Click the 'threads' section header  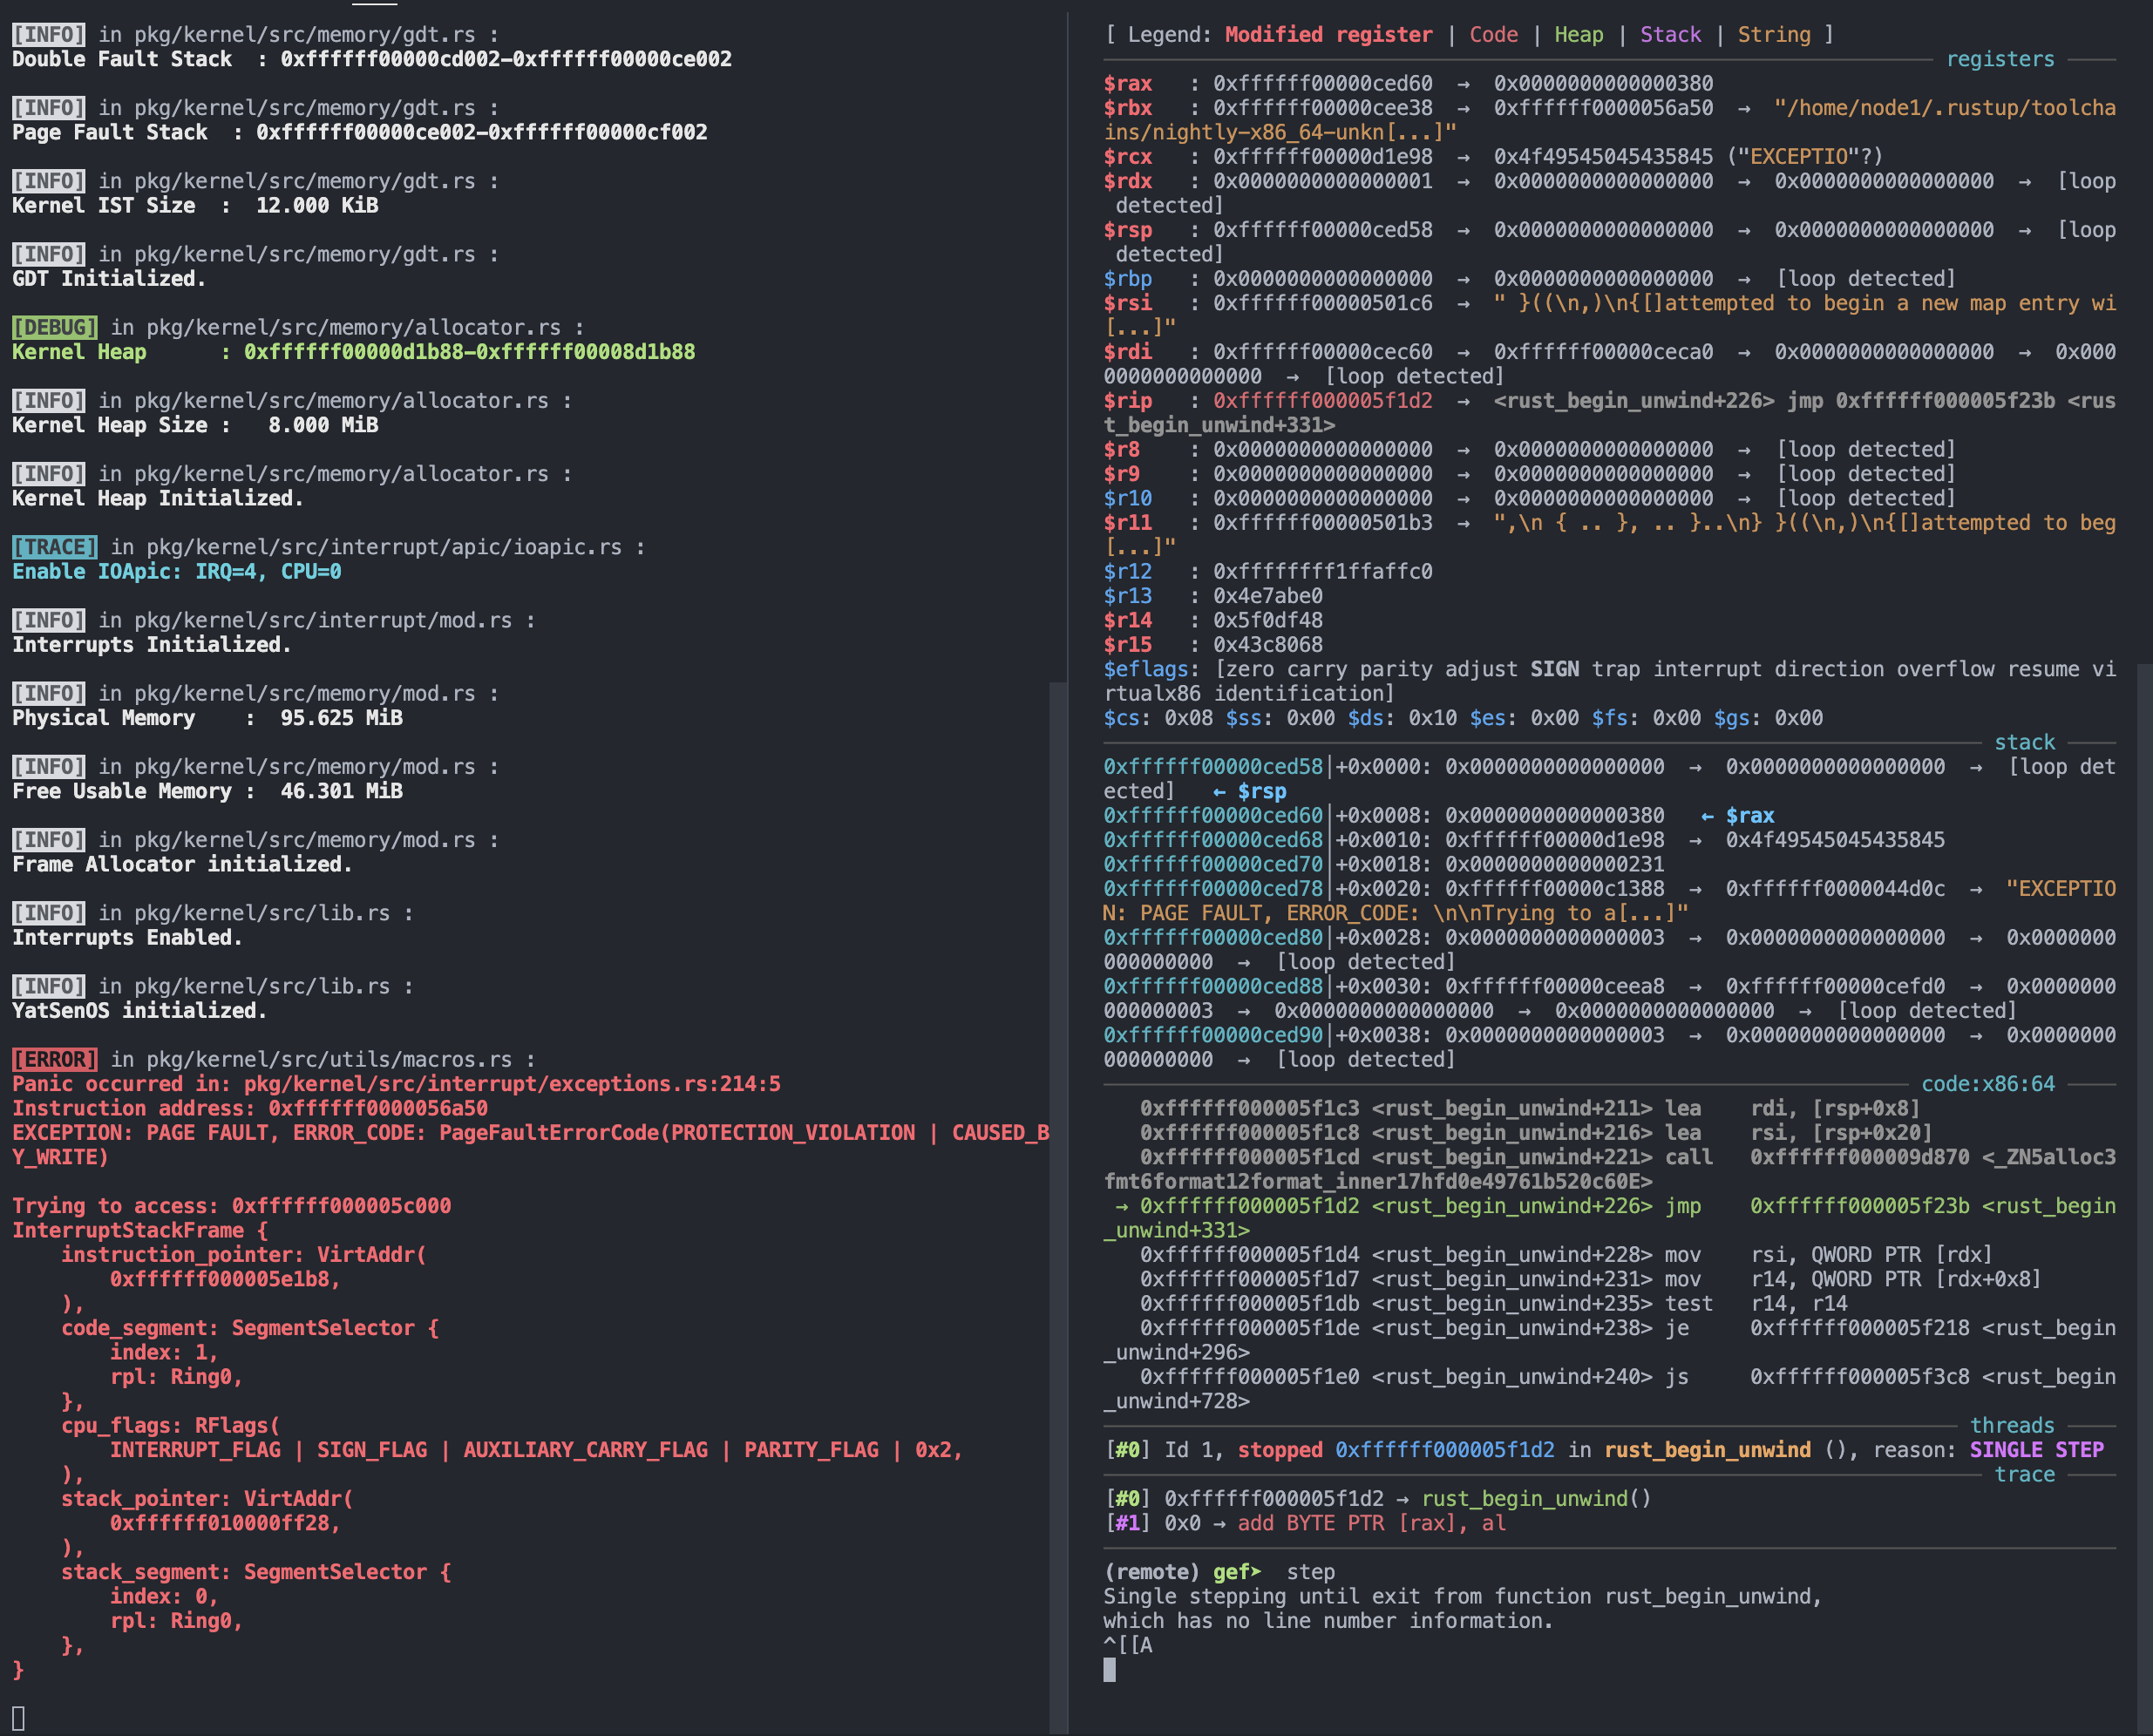click(2011, 1425)
